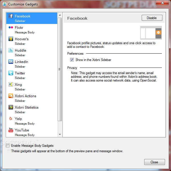Click the Hoover's gadget icon
Viewport: 171px width, 171px height.
11,39
